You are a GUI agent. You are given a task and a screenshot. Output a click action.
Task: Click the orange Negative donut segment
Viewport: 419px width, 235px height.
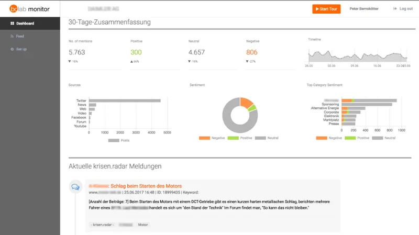[x=246, y=102]
